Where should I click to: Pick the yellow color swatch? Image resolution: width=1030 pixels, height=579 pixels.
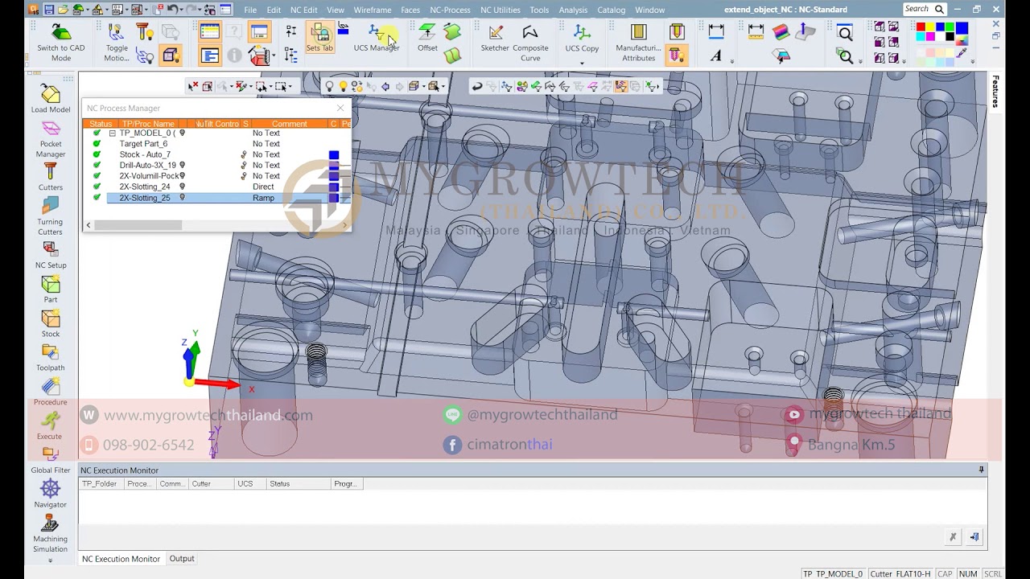(x=930, y=28)
